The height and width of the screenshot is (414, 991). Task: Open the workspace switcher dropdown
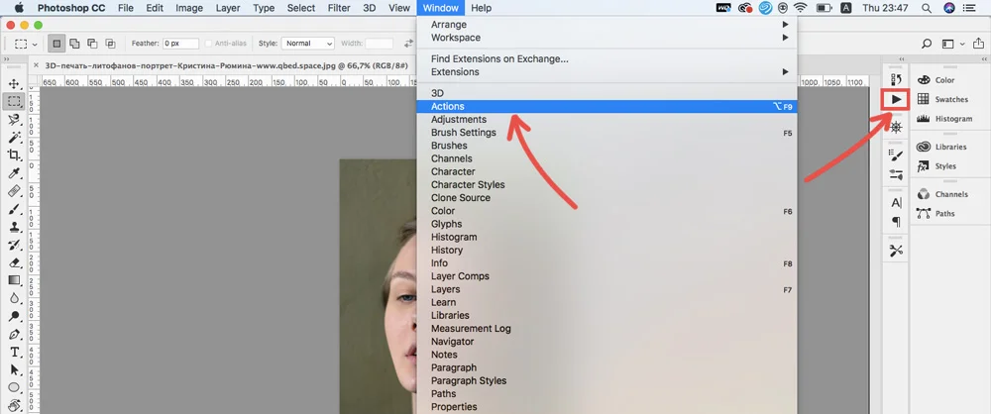pyautogui.click(x=952, y=44)
